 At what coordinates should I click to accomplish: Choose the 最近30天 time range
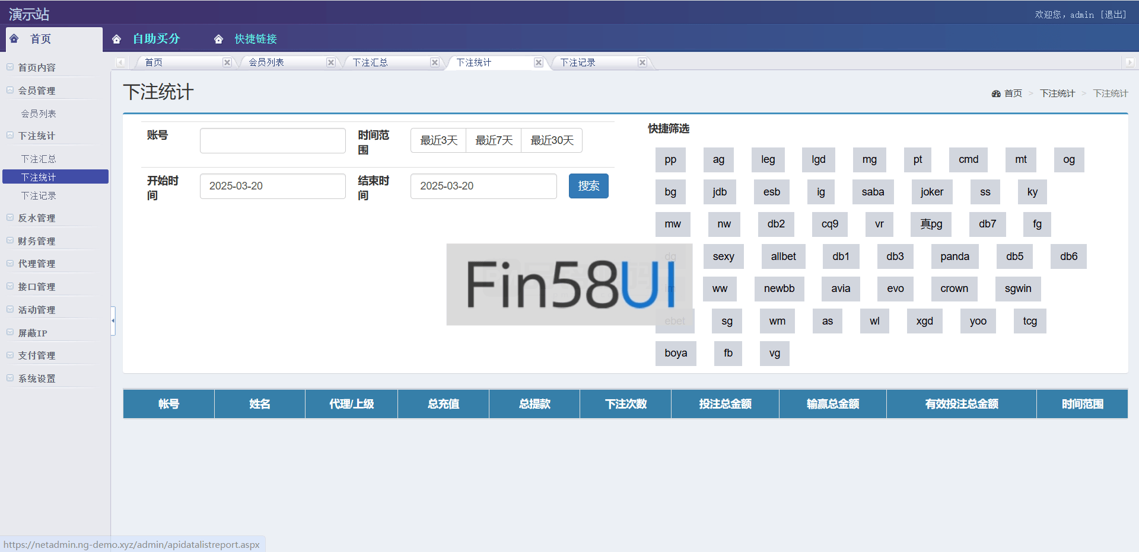pyautogui.click(x=552, y=140)
